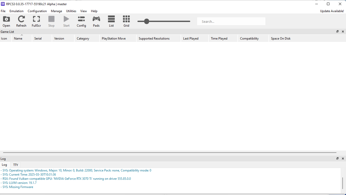Switch to List view mode
Screen dimensions: 346x195
pos(111,21)
